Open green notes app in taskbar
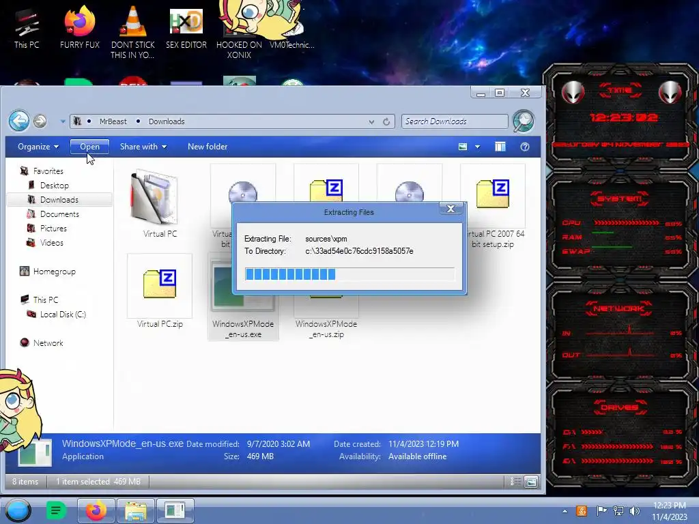 tap(56, 510)
